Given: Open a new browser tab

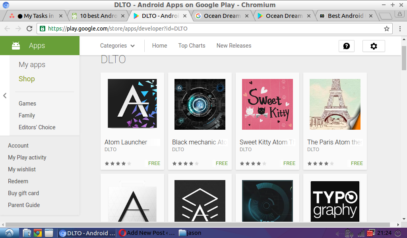Looking at the screenshot, I should tap(385, 16).
